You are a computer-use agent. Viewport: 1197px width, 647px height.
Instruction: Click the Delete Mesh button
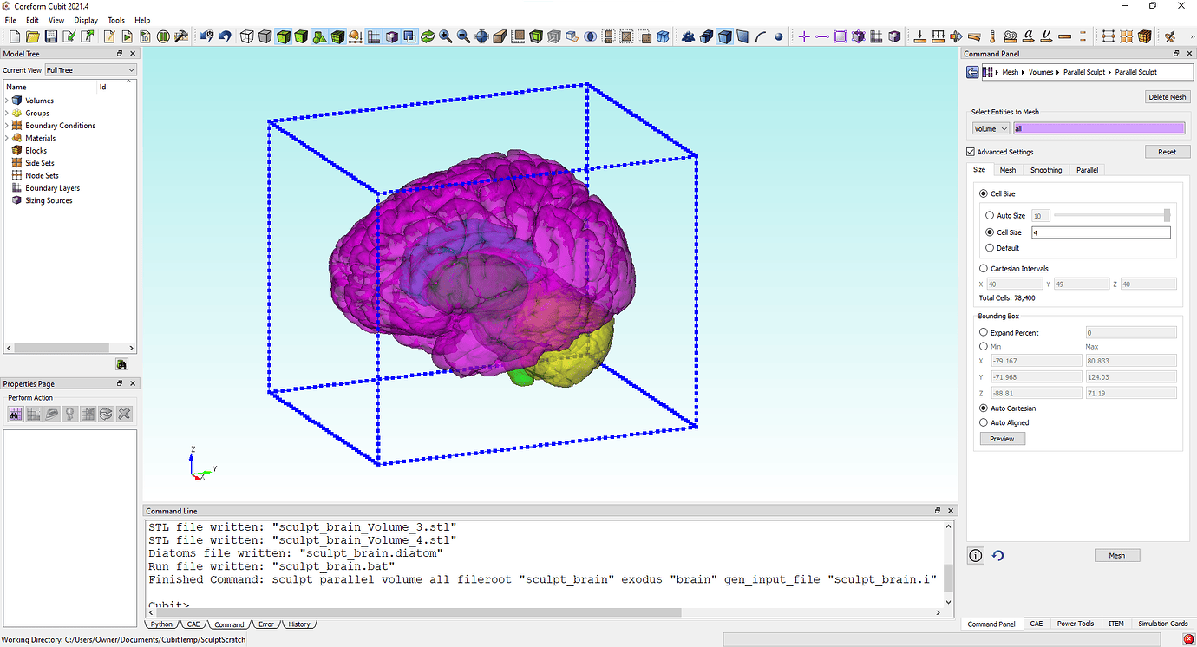pos(1168,97)
